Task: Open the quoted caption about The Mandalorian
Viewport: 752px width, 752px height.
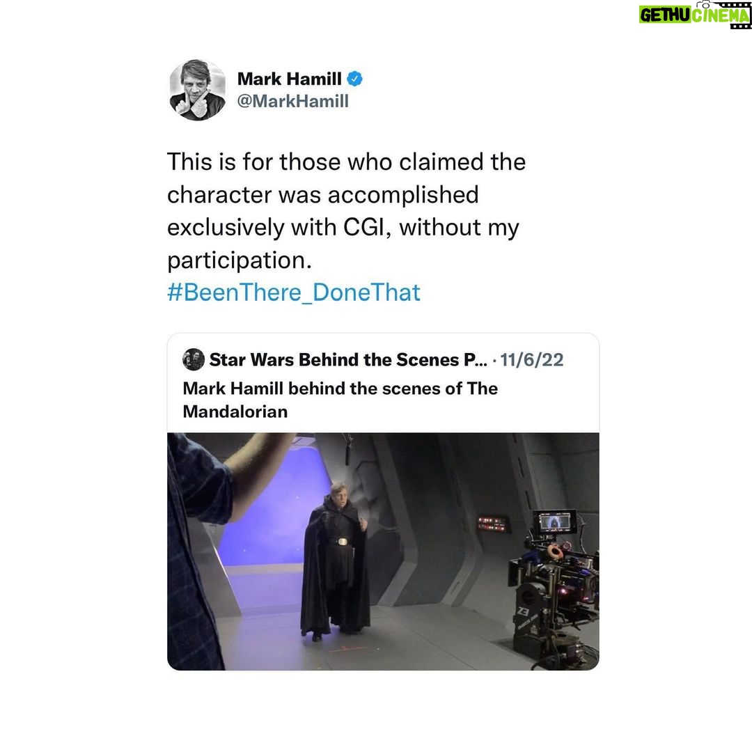Action: point(340,400)
